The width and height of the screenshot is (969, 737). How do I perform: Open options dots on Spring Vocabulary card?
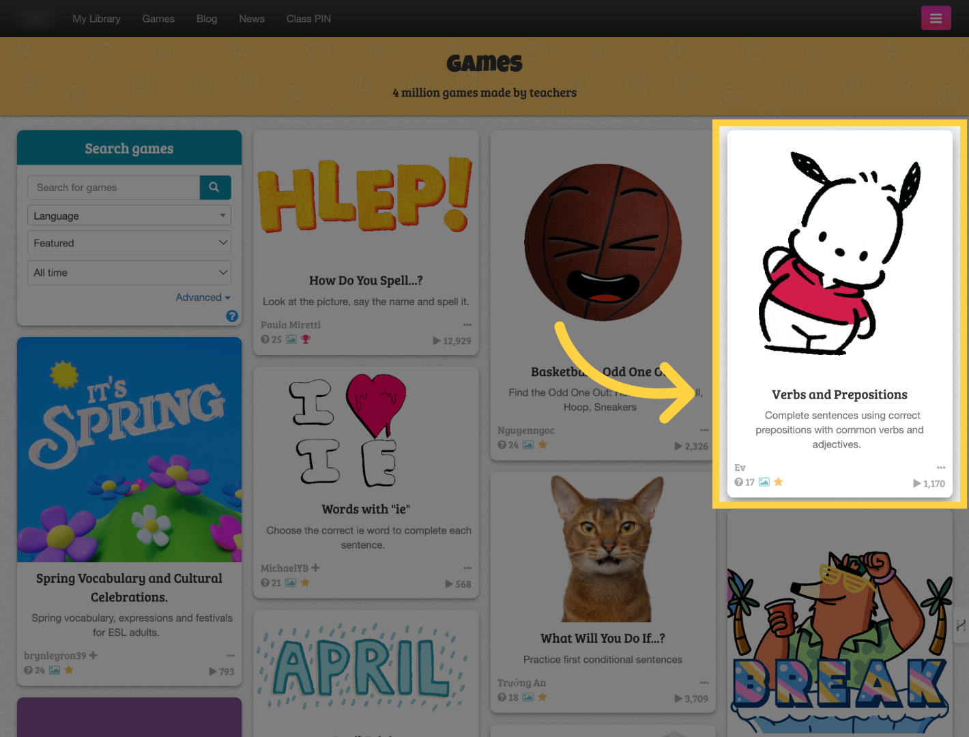coord(231,656)
